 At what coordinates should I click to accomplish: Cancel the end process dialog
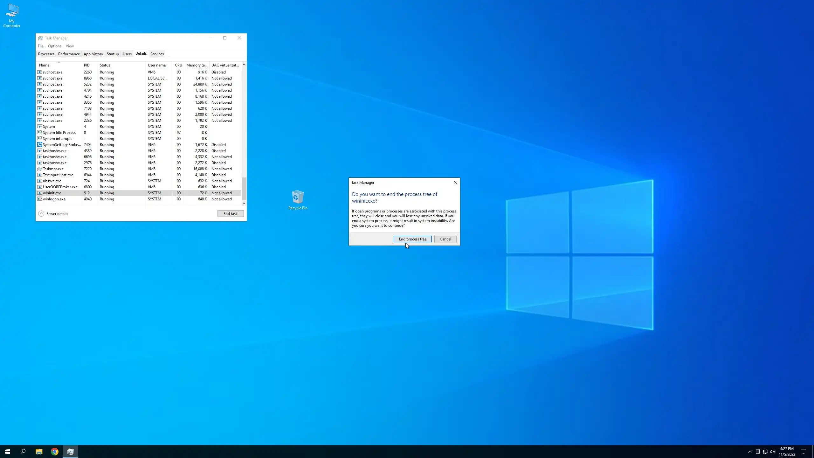click(445, 239)
